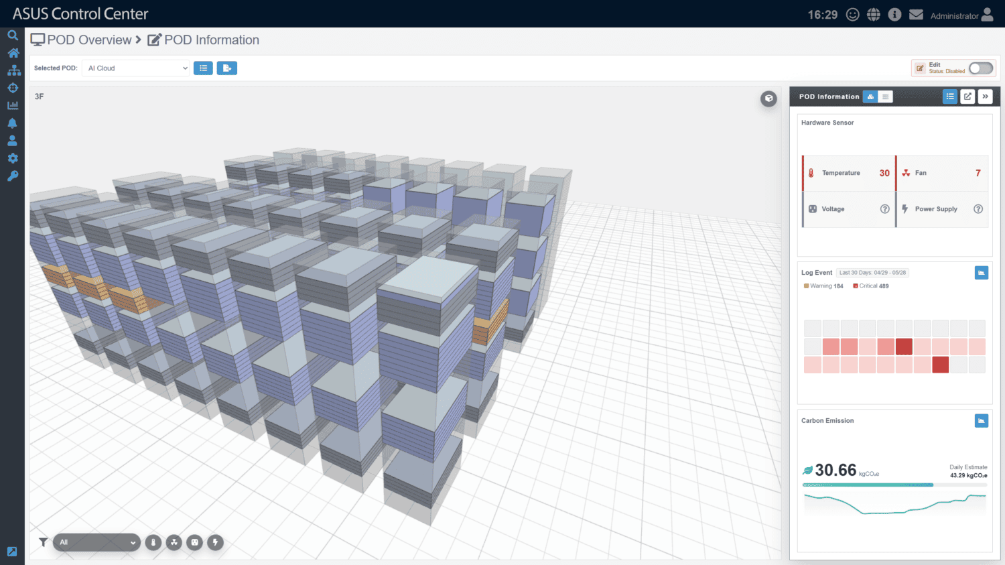Screen dimensions: 1005x565
Task: Collapse the POD Information panel with double chevron
Action: pyautogui.click(x=985, y=97)
